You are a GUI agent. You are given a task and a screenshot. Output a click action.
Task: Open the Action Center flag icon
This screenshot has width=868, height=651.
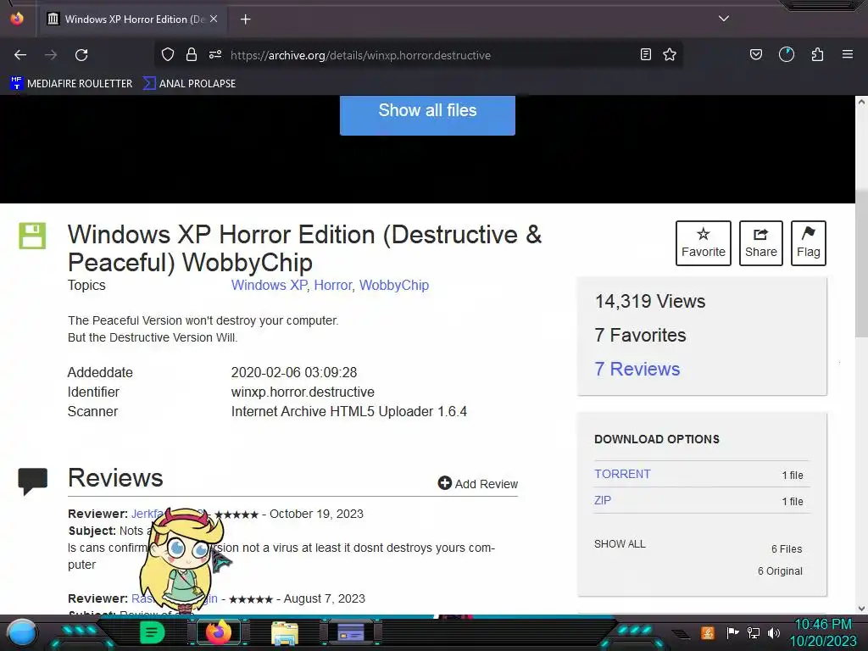click(732, 632)
